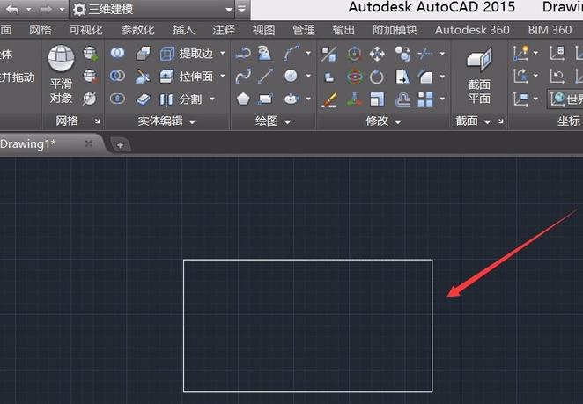Close the Drawing1 document tab
The image size is (583, 404).
[x=88, y=143]
